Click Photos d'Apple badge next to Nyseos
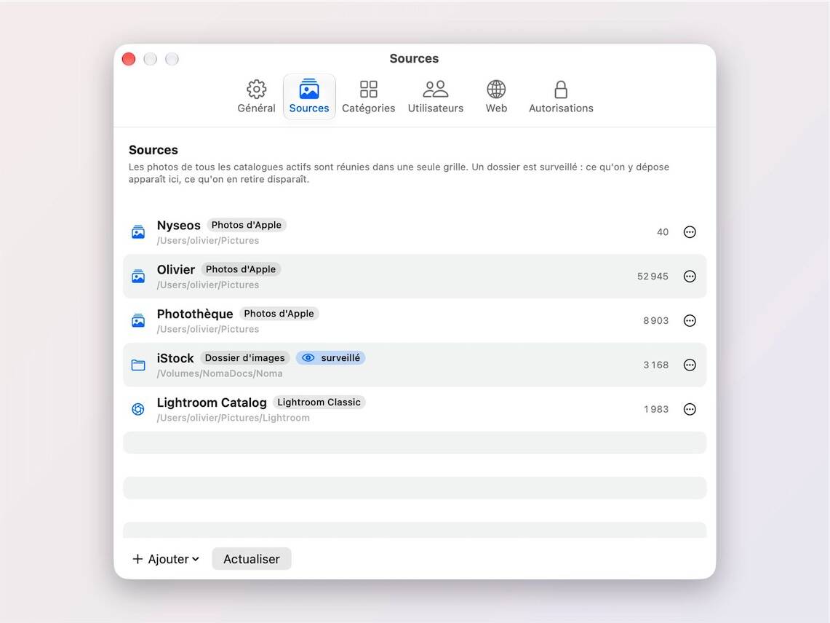This screenshot has width=830, height=623. [x=247, y=225]
